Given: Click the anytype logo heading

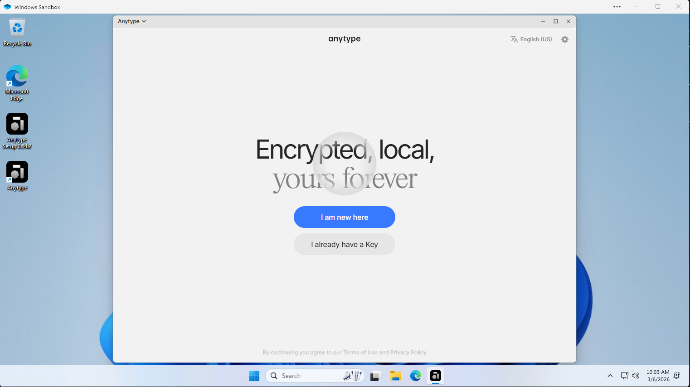Looking at the screenshot, I should [345, 39].
